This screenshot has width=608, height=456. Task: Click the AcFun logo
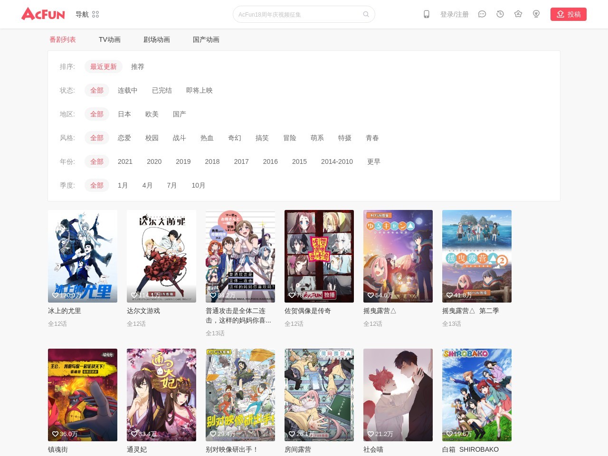[43, 14]
